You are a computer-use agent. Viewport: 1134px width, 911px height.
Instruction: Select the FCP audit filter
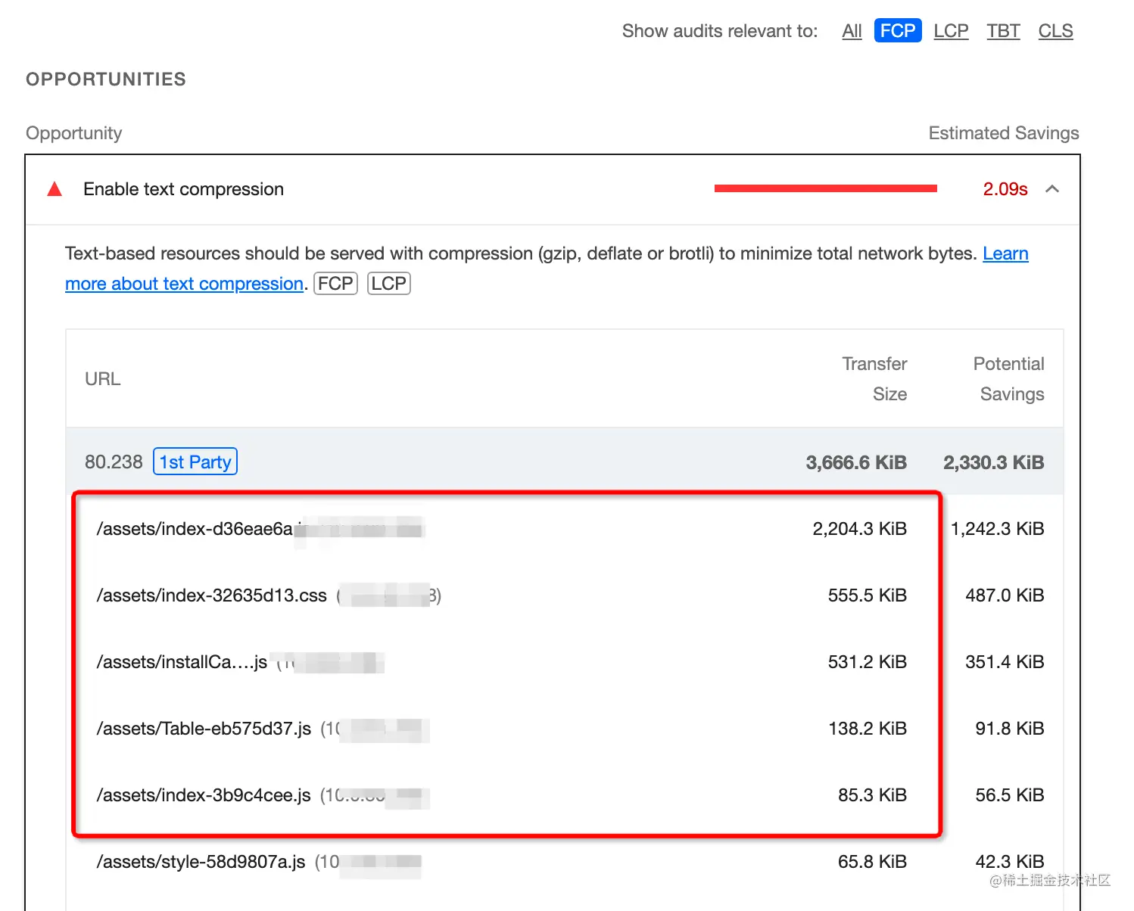(898, 31)
